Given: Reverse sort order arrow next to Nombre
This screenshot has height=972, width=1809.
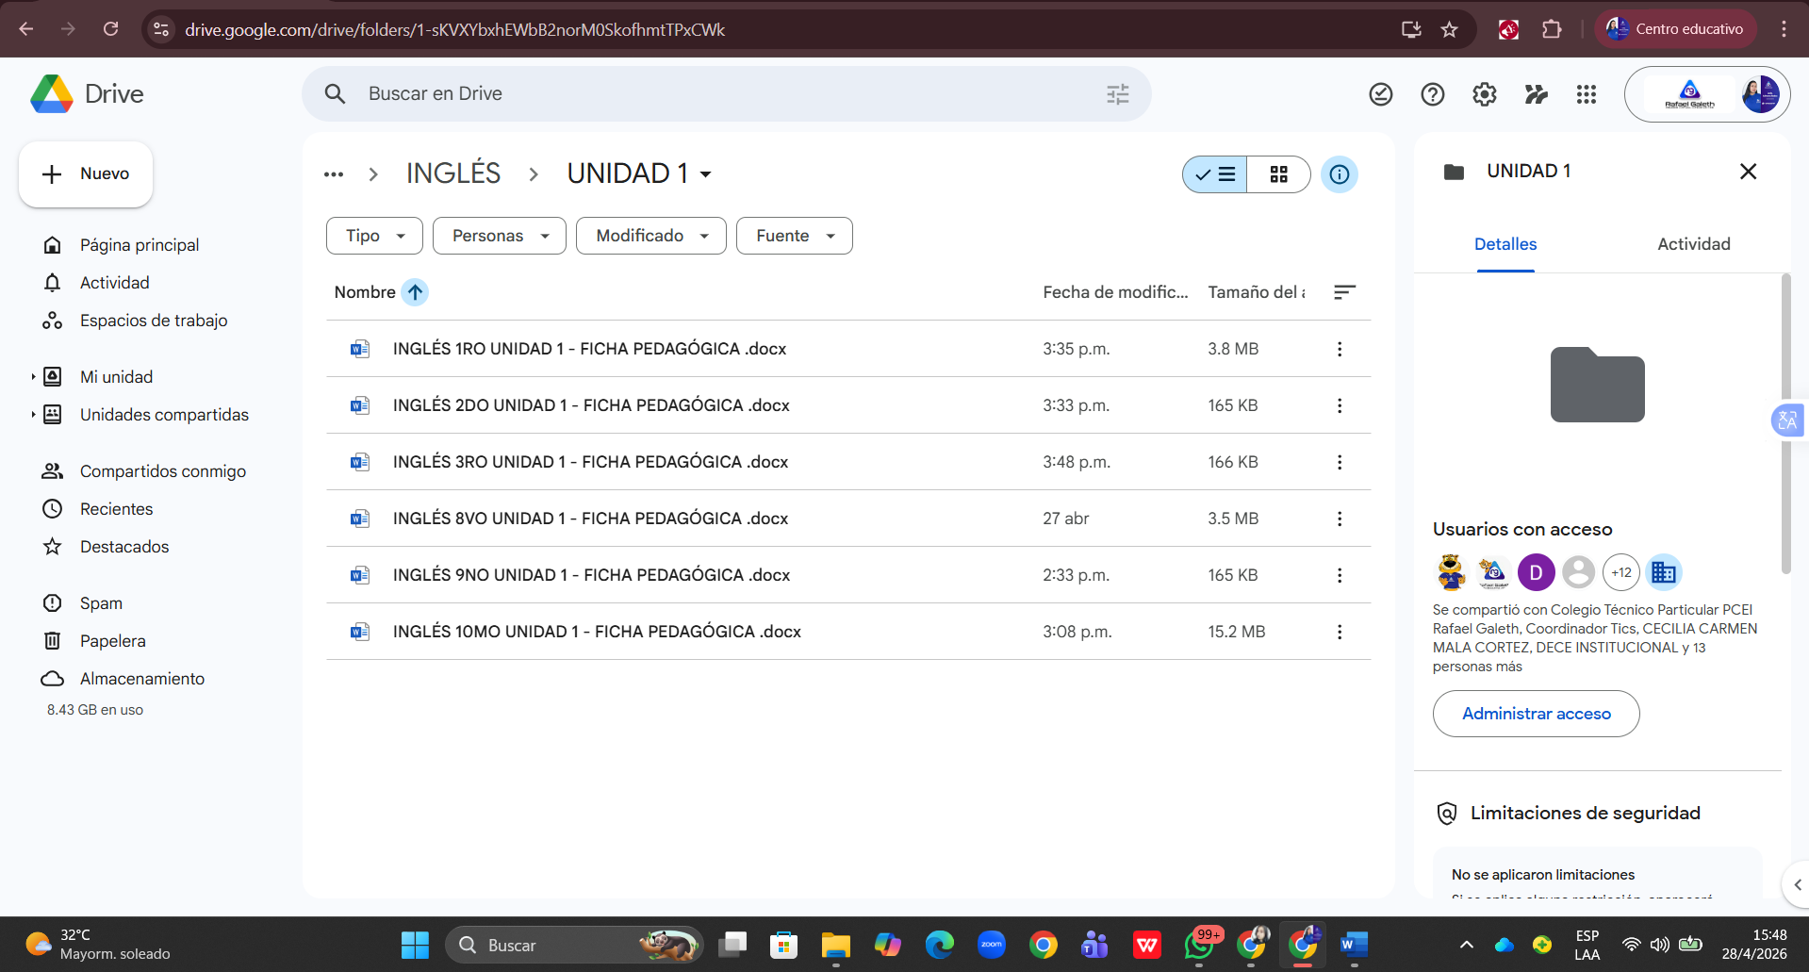Looking at the screenshot, I should [415, 292].
